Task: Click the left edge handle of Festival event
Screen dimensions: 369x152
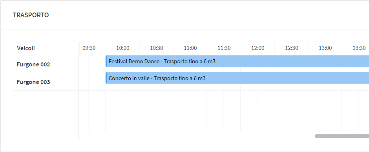Action: (106, 61)
